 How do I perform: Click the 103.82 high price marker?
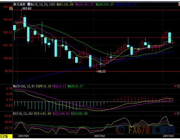click(26, 9)
